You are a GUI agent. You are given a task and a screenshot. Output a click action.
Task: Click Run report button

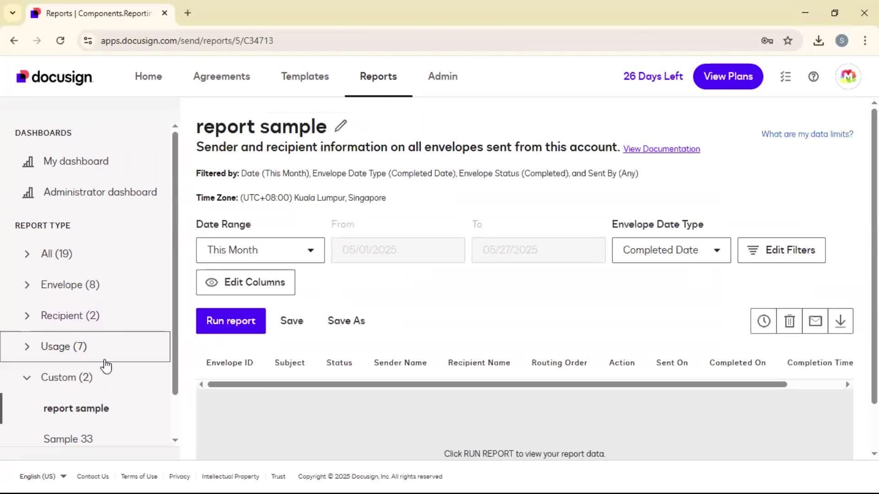pyautogui.click(x=231, y=321)
